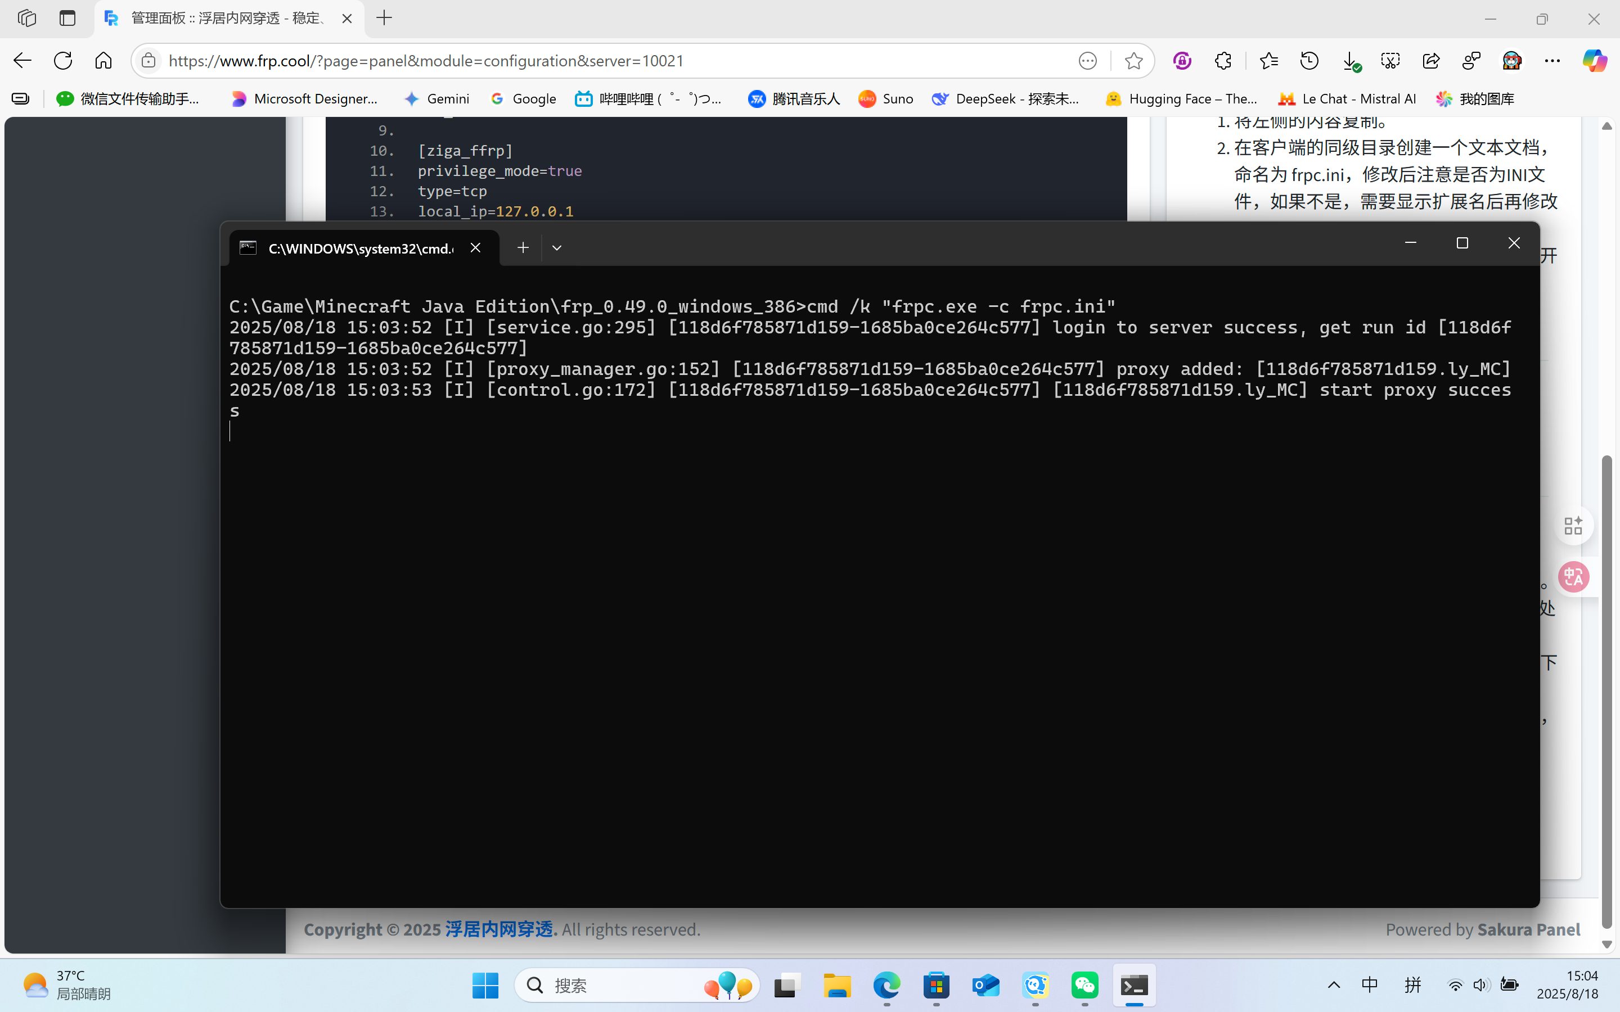Screen dimensions: 1620x1012
Task: Open the 腾讯音乐人 bookmark
Action: (794, 99)
